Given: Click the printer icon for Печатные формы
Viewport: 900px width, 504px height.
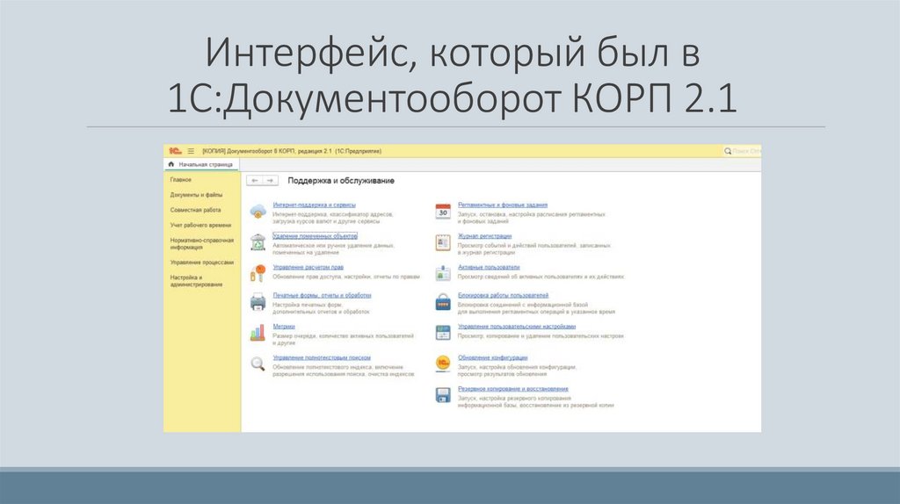Looking at the screenshot, I should coord(258,302).
